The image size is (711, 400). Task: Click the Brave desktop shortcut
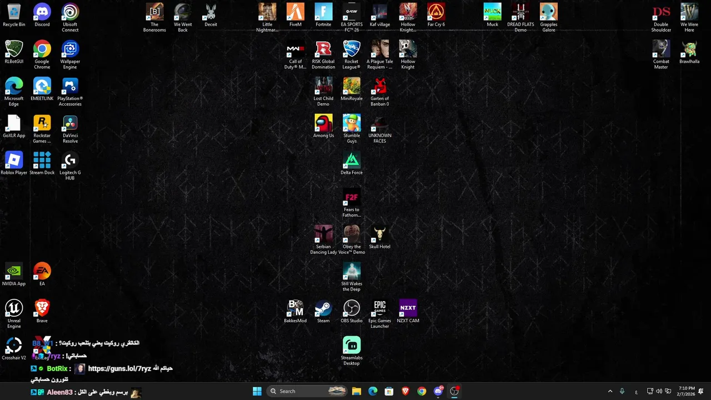click(42, 311)
